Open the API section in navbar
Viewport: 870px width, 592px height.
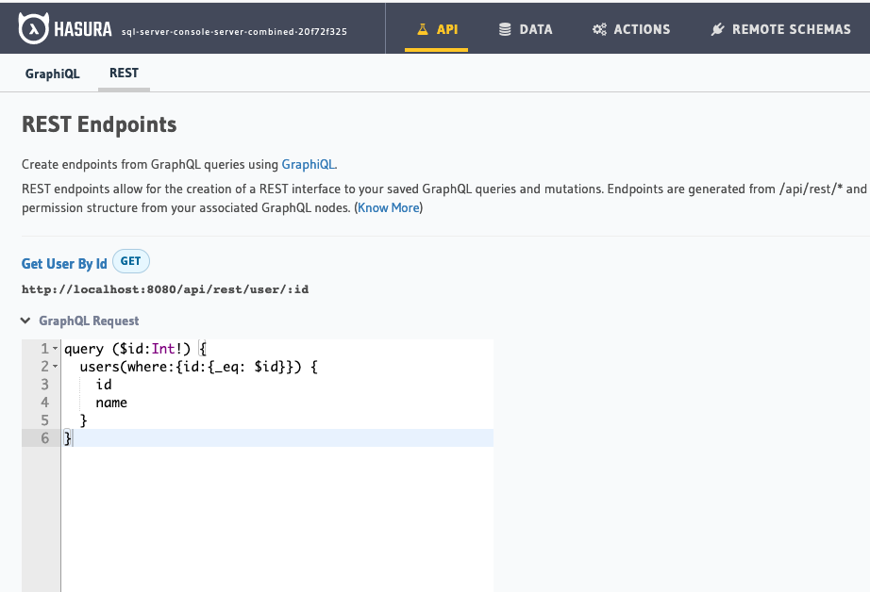437,28
